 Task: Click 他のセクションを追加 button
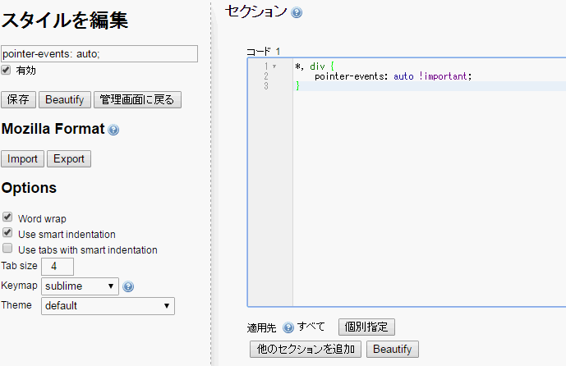pos(306,350)
